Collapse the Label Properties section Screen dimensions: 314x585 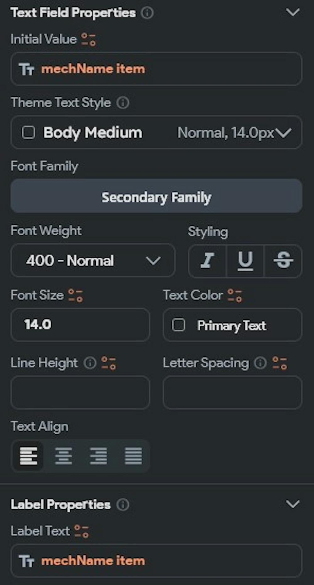coord(293,505)
